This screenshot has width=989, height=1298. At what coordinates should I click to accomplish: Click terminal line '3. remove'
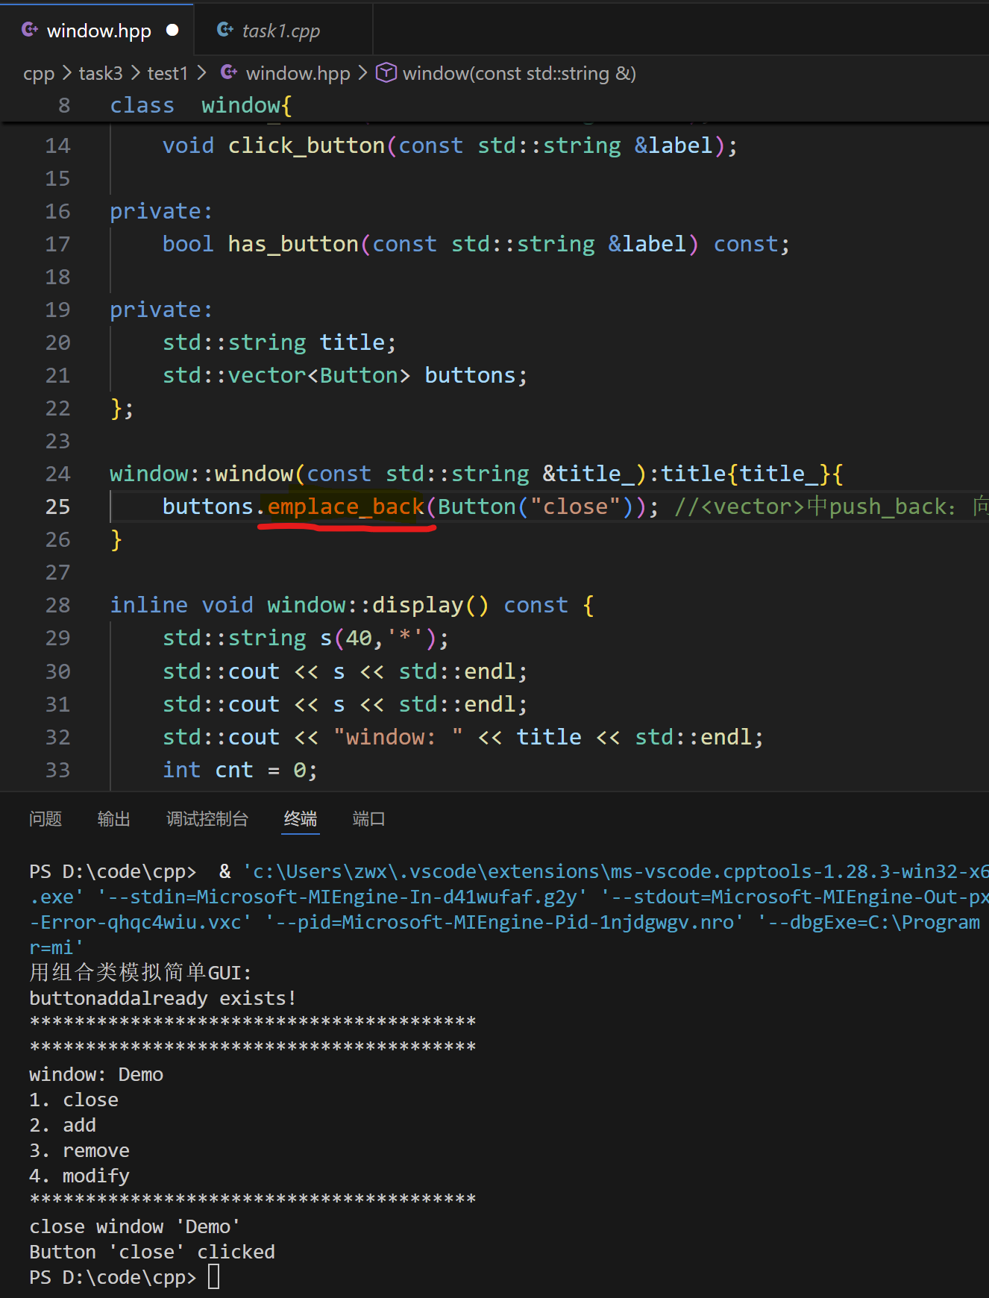click(79, 1151)
